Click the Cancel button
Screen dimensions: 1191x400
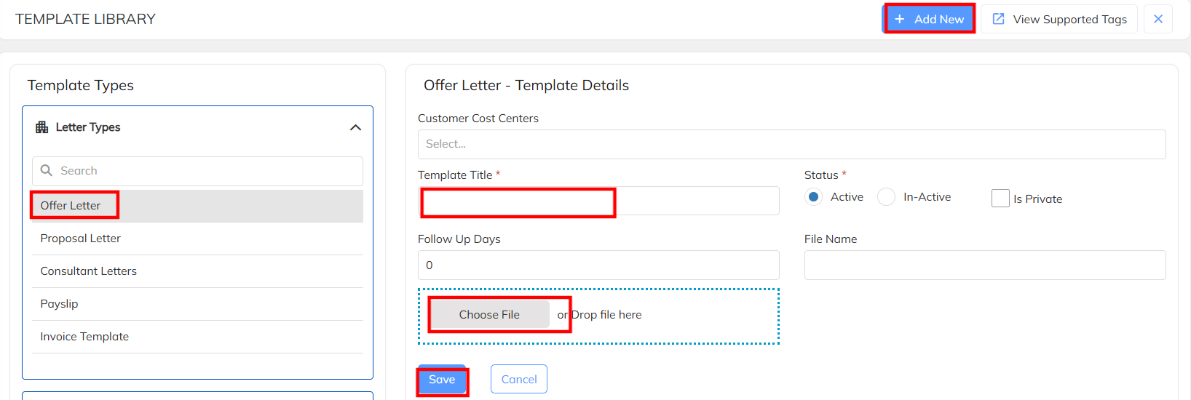pyautogui.click(x=518, y=379)
